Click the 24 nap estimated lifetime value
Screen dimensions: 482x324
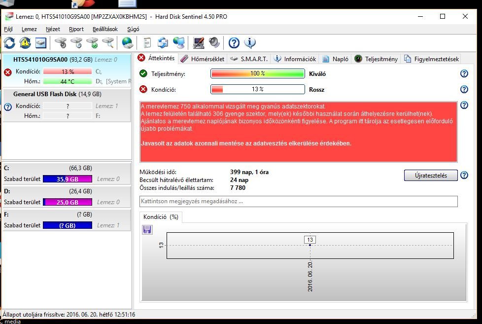click(x=239, y=180)
